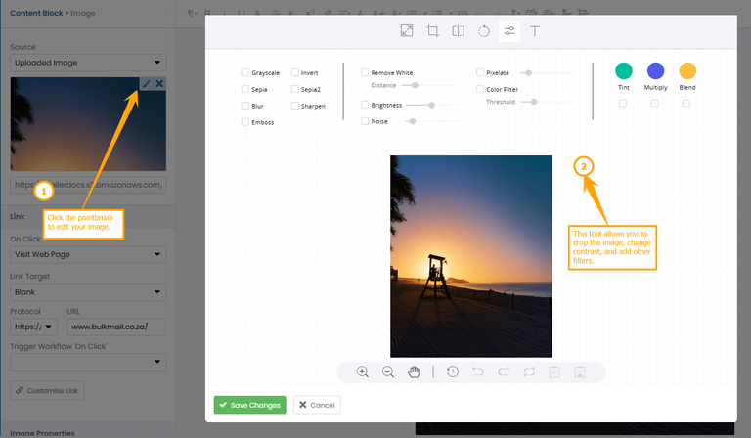This screenshot has height=438, width=751.
Task: Click Save Changes button
Action: tap(250, 405)
